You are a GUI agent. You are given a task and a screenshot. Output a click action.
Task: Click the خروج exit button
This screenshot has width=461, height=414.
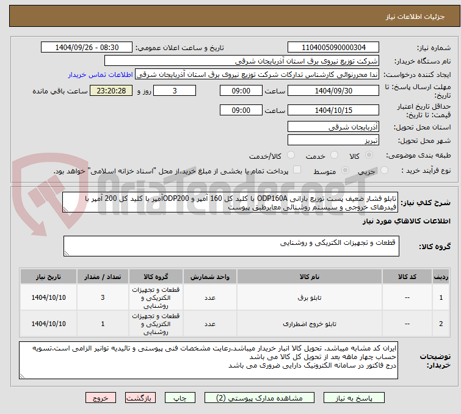click(101, 398)
